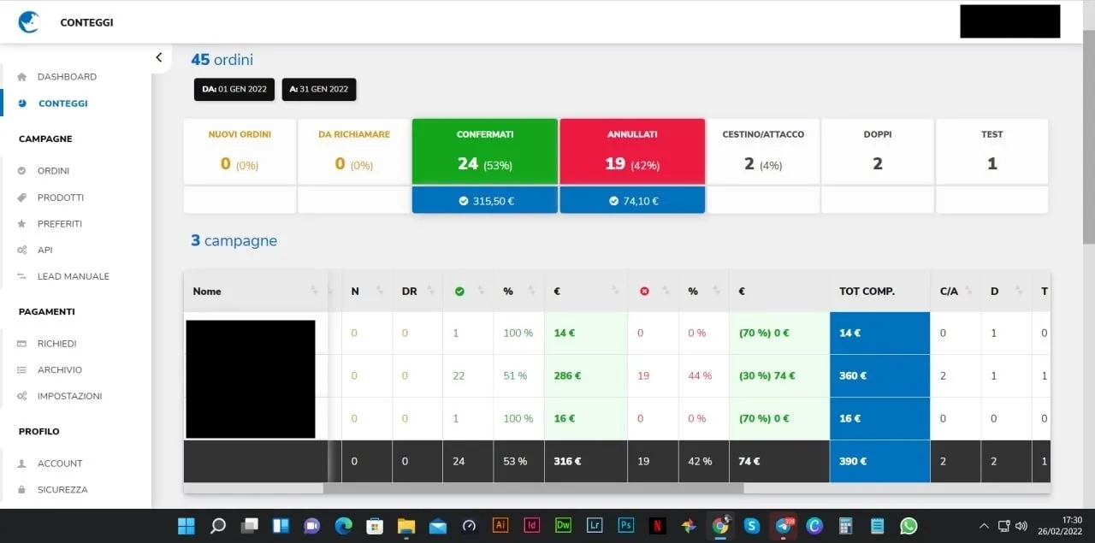Sort table by TOT COMP. column

click(x=879, y=292)
